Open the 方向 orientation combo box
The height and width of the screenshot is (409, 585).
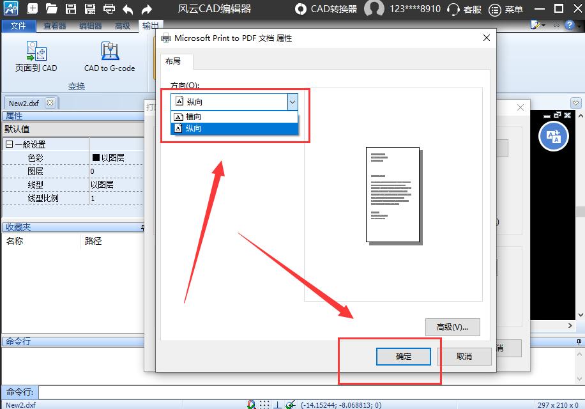coord(234,102)
